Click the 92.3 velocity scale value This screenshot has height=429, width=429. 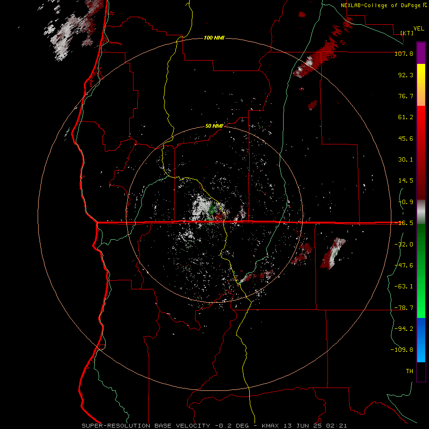point(406,75)
